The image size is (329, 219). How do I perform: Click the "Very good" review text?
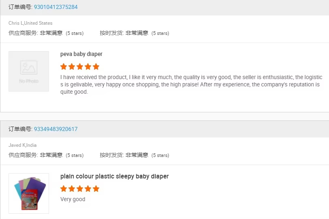73,199
